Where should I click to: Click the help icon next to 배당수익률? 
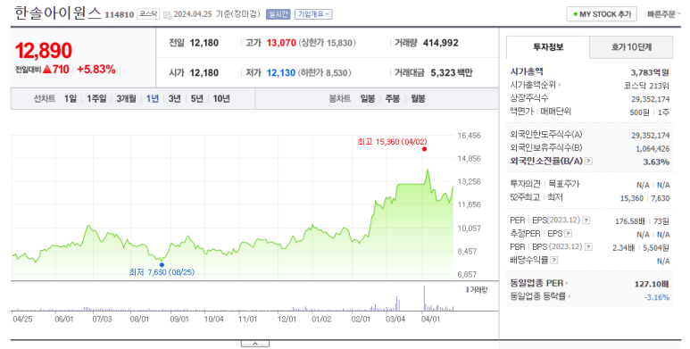click(554, 260)
